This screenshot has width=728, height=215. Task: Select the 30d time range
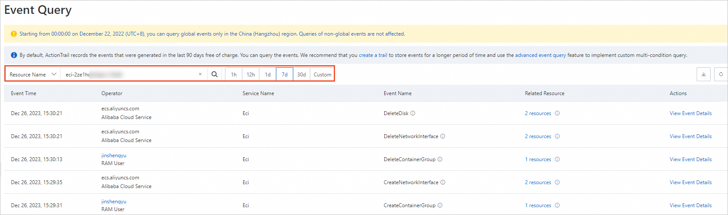click(302, 74)
